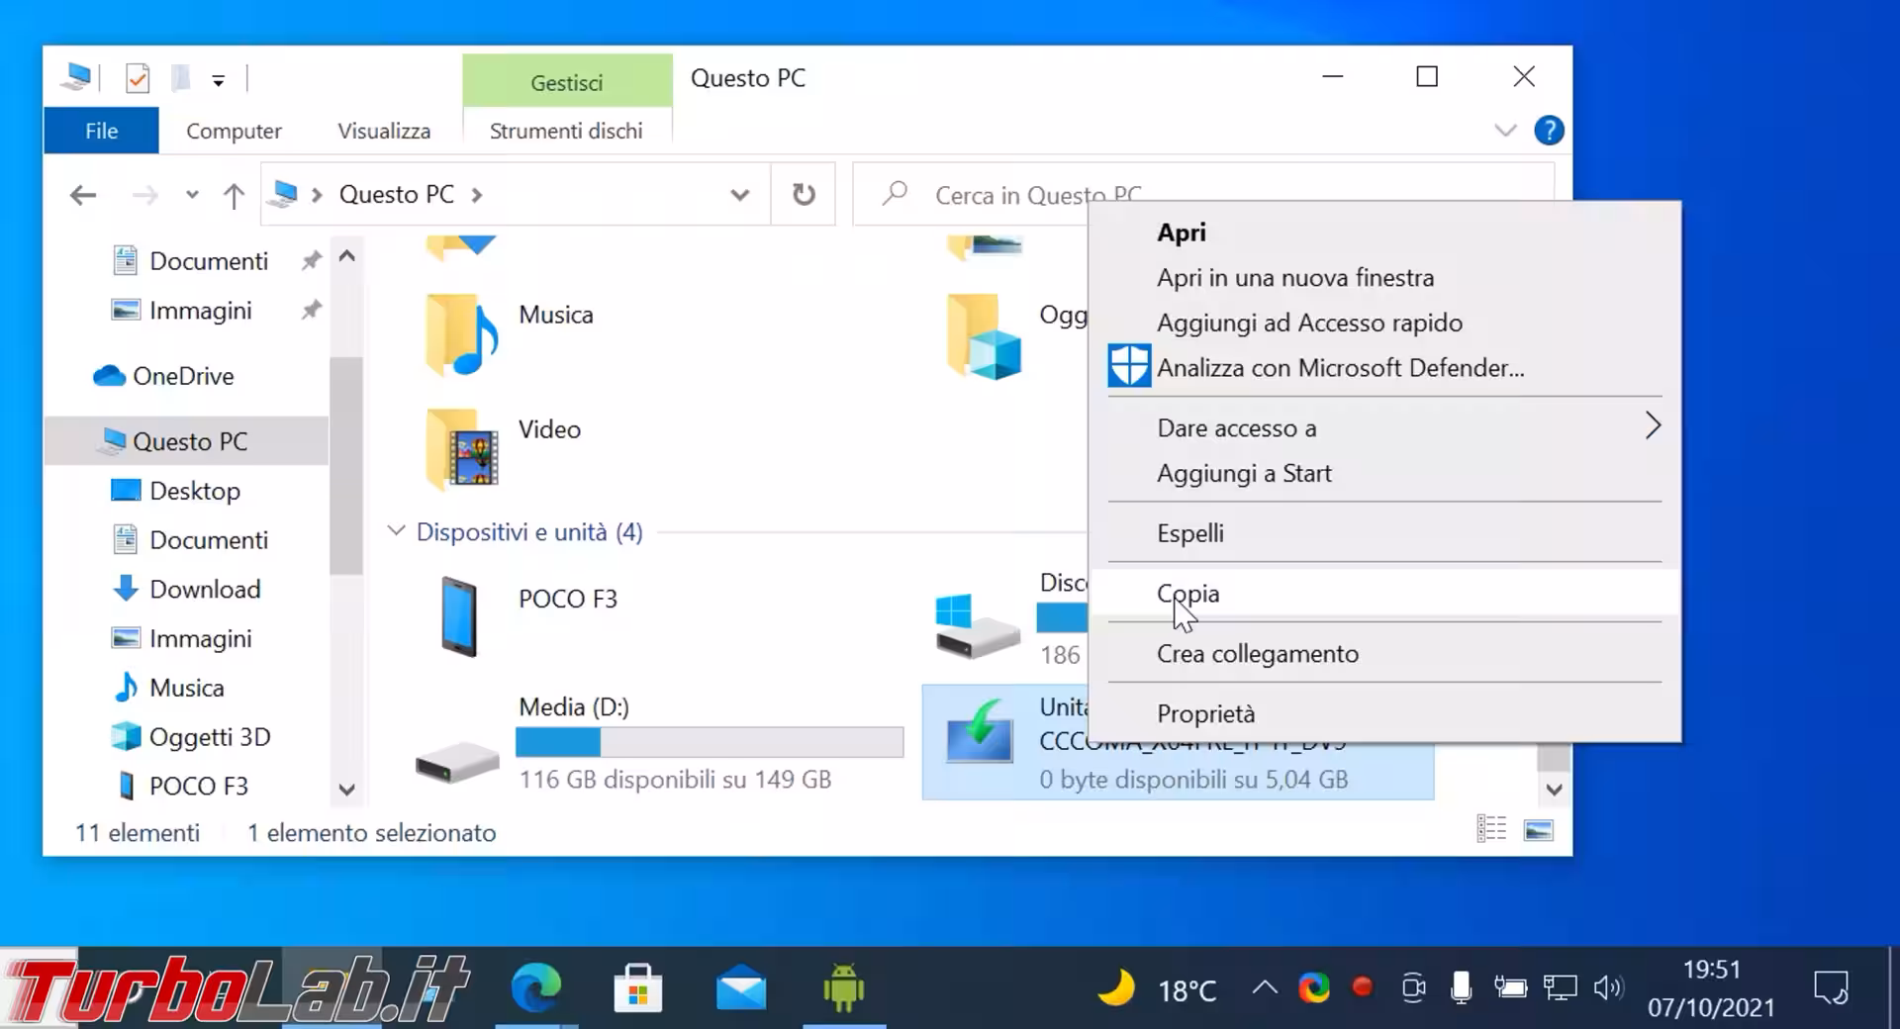Switch to details view layout

point(1491,830)
